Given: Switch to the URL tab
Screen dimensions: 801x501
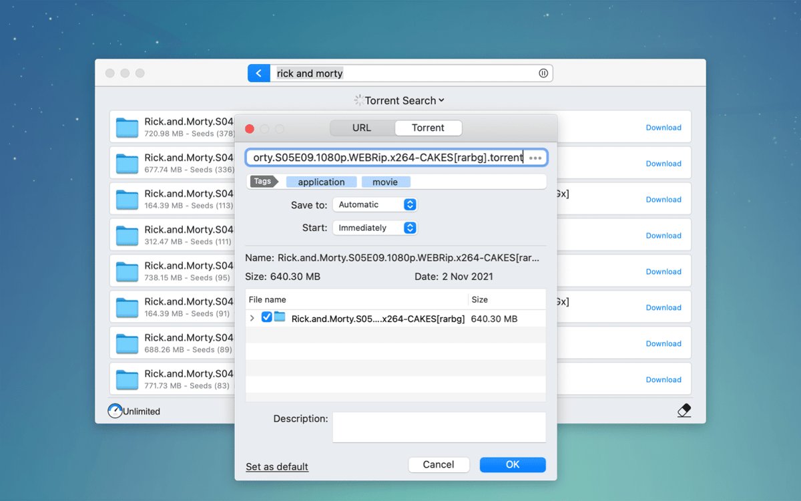Looking at the screenshot, I should coord(362,128).
